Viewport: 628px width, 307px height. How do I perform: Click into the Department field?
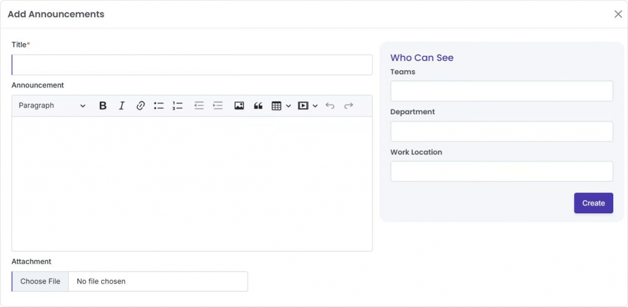(502, 131)
